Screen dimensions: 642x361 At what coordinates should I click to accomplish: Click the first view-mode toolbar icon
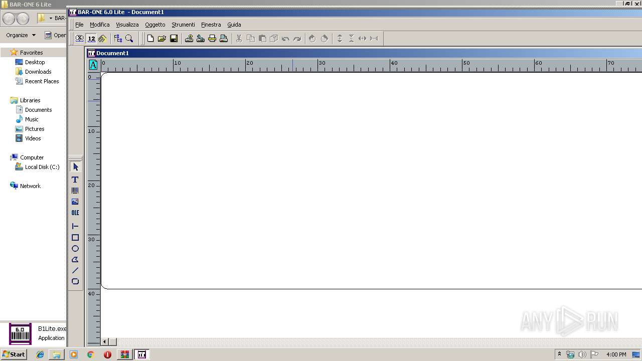click(79, 39)
